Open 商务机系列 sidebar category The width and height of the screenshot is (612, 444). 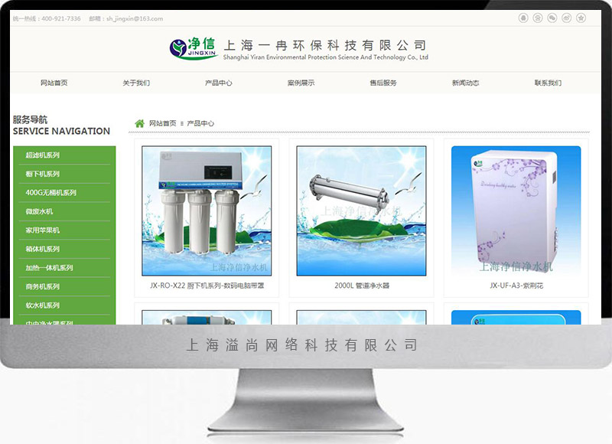[x=43, y=287]
